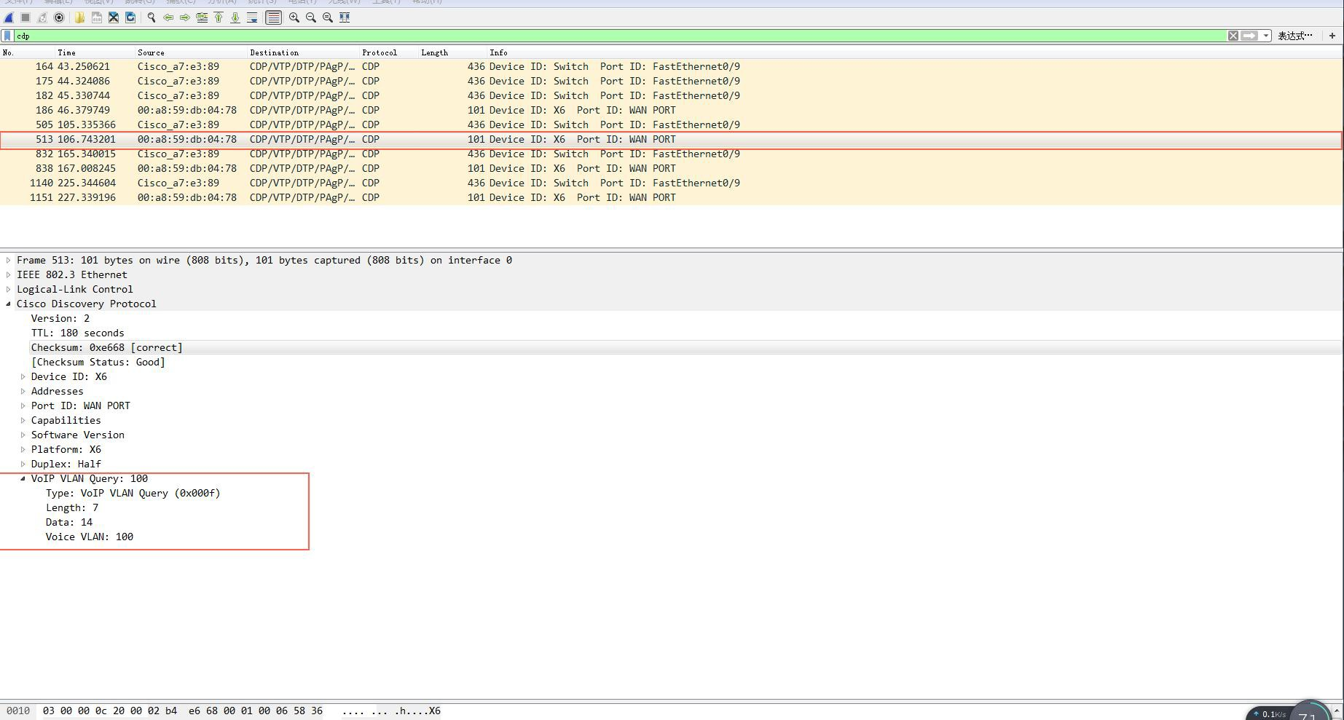Expand the Software Version field
Viewport: 1344px width, 720px height.
click(23, 435)
